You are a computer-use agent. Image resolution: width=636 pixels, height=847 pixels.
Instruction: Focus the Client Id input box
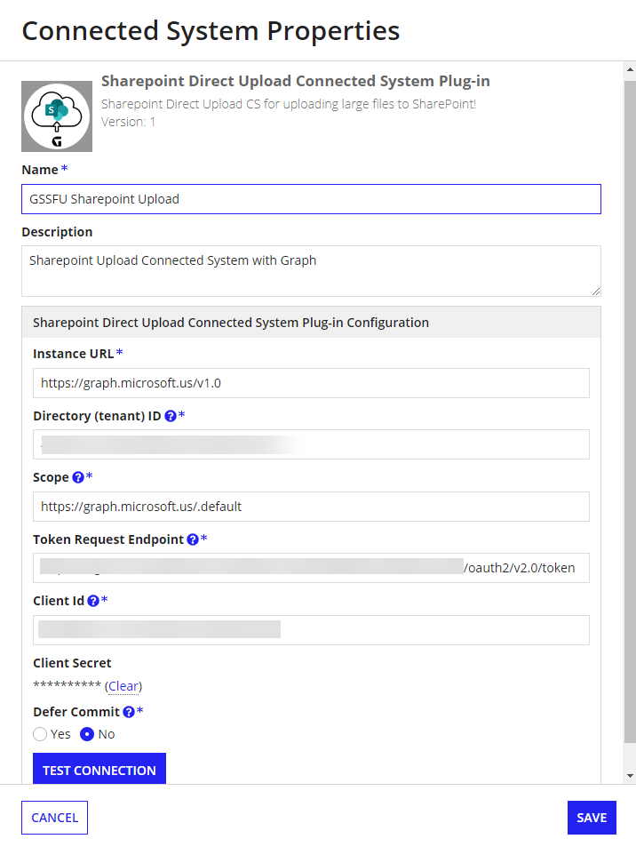click(x=311, y=630)
